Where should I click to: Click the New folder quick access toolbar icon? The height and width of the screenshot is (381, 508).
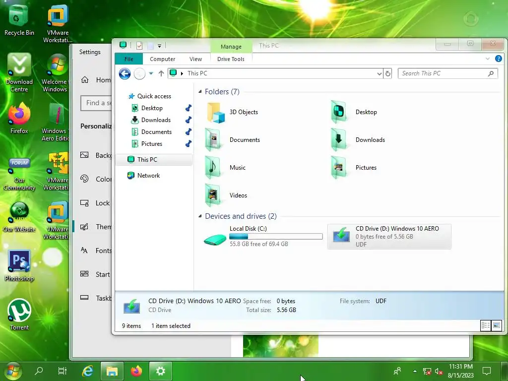[150, 46]
